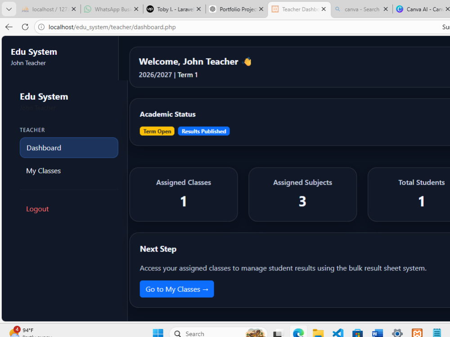The height and width of the screenshot is (337, 450).
Task: Switch to the Portfolio Project tab
Action: point(233,9)
